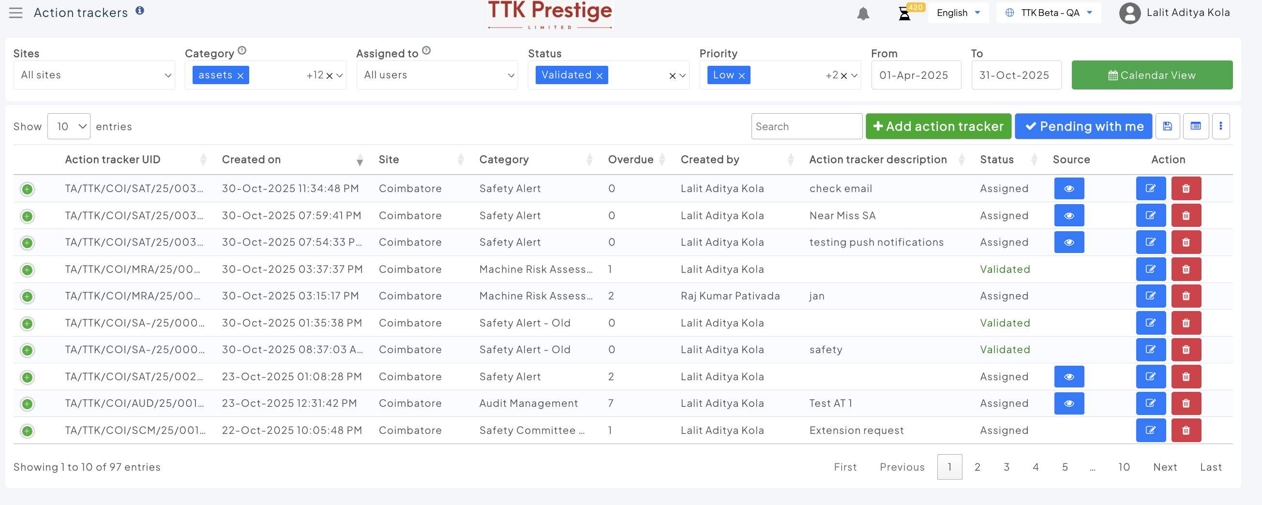Click the save filter icon button
The image size is (1262, 505).
(1167, 126)
